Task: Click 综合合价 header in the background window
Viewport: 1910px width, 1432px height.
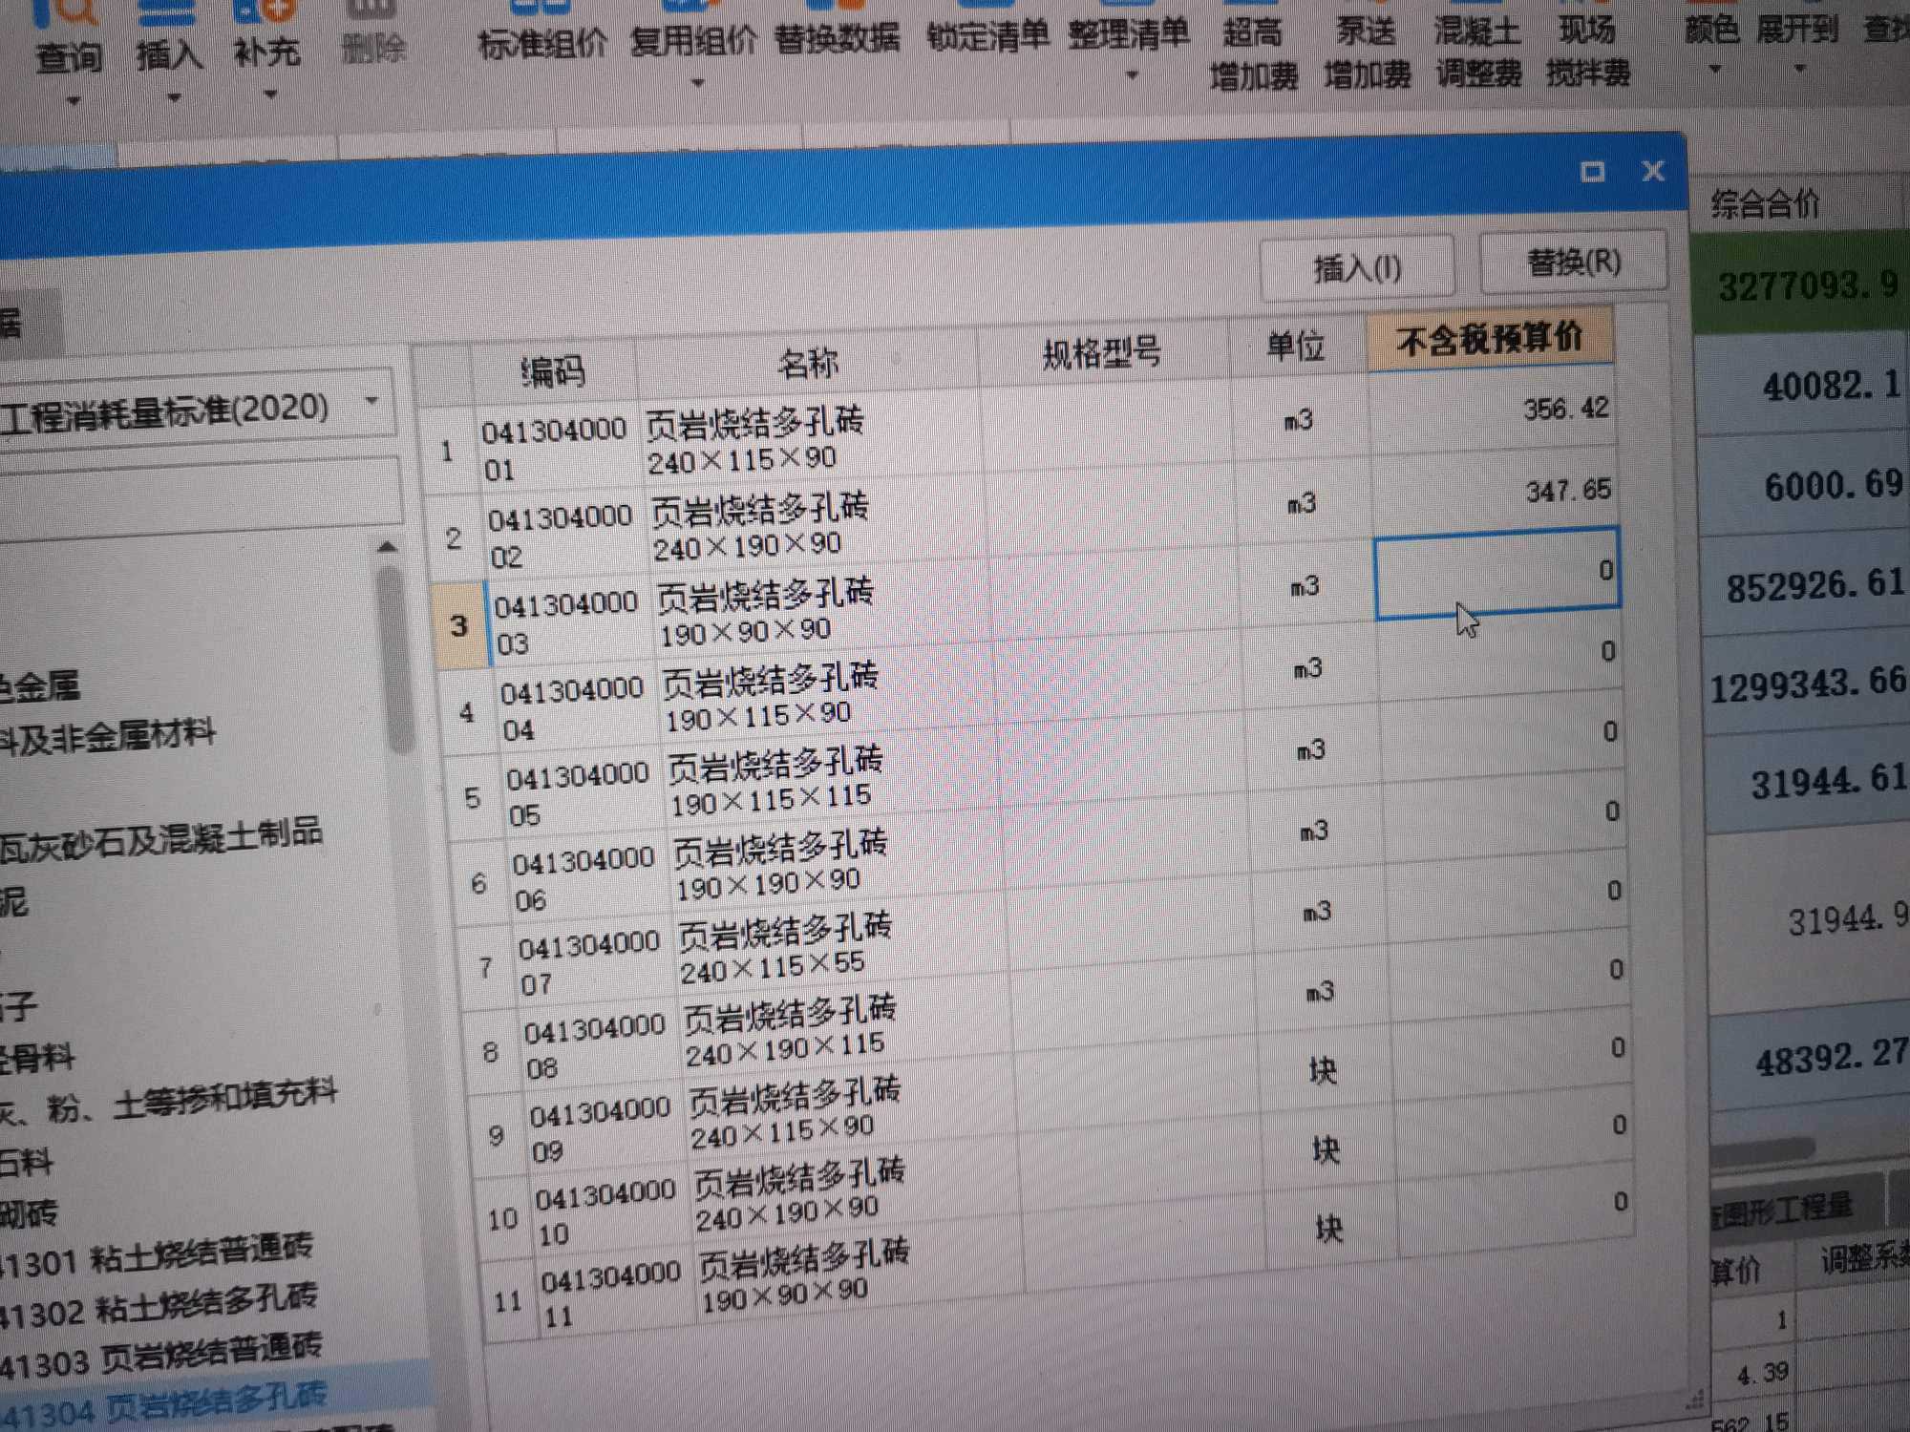Action: point(1765,203)
